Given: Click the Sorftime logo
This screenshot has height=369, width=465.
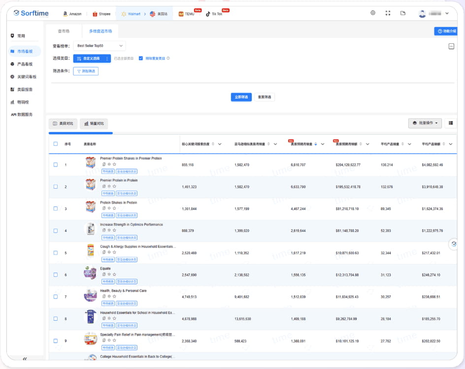Looking at the screenshot, I should tap(31, 13).
